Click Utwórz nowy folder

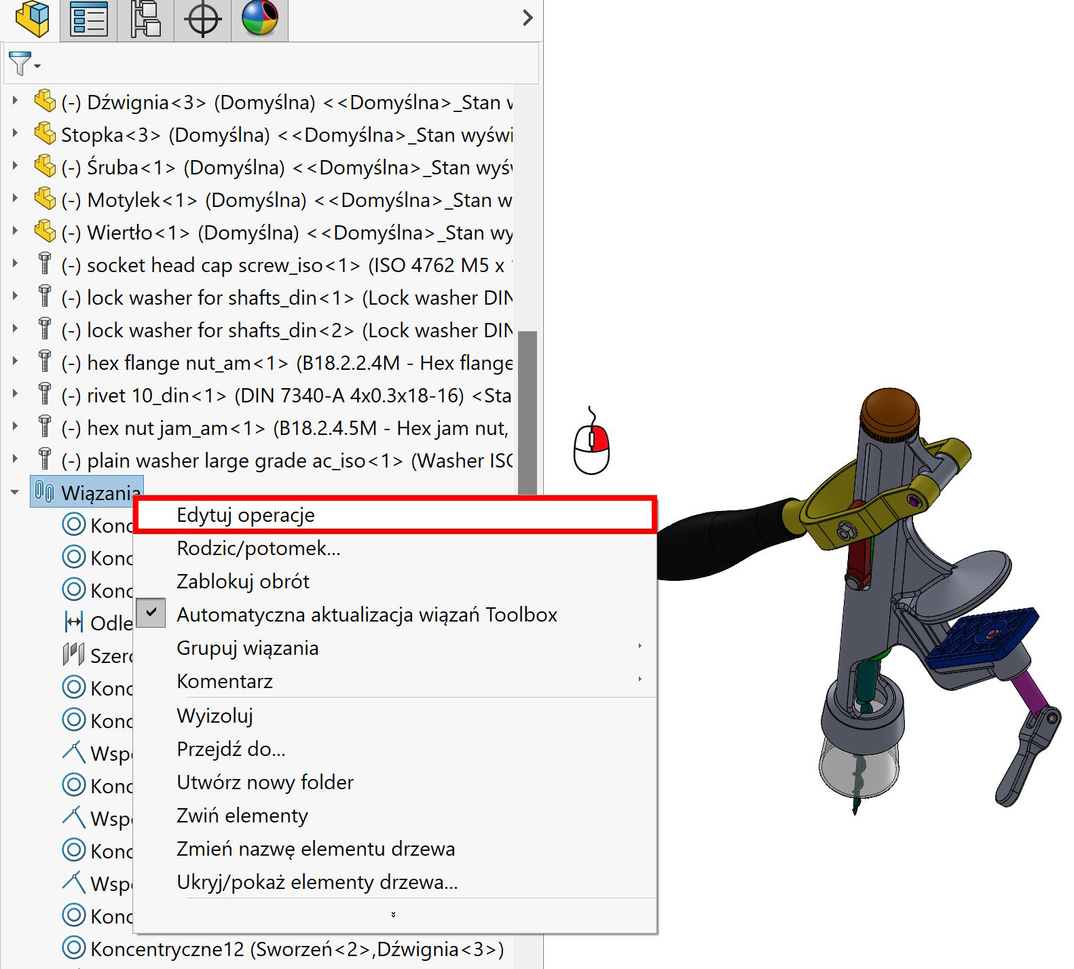pyautogui.click(x=265, y=782)
